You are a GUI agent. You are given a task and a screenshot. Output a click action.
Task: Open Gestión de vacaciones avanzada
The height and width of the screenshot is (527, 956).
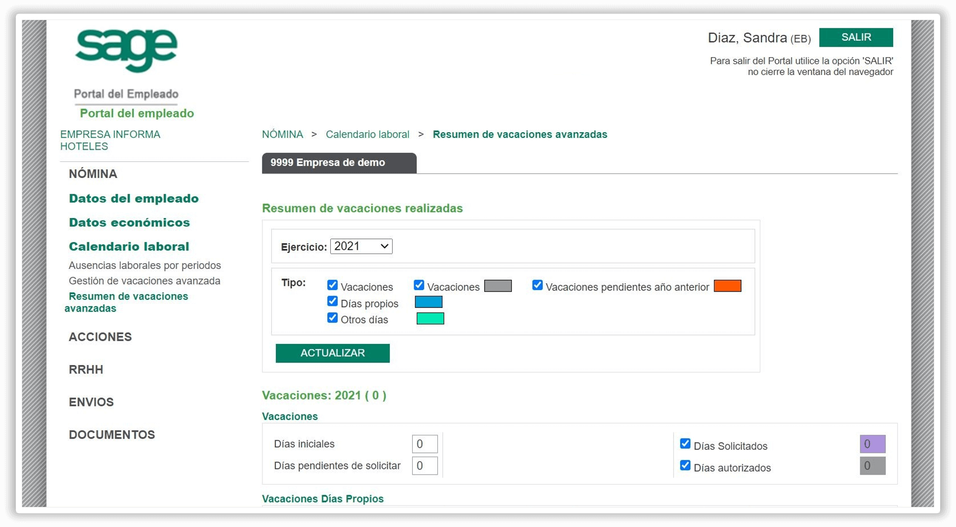[145, 281]
